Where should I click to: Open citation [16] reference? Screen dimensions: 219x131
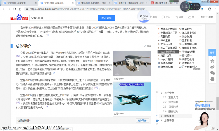point(48,35)
